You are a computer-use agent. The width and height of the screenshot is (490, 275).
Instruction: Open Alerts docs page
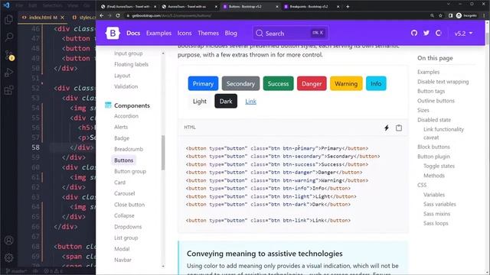[x=121, y=128]
